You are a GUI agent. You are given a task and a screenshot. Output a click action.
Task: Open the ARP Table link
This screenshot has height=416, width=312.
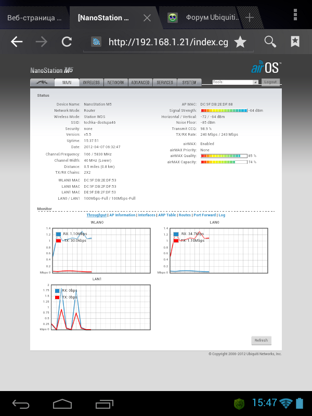[x=167, y=215]
